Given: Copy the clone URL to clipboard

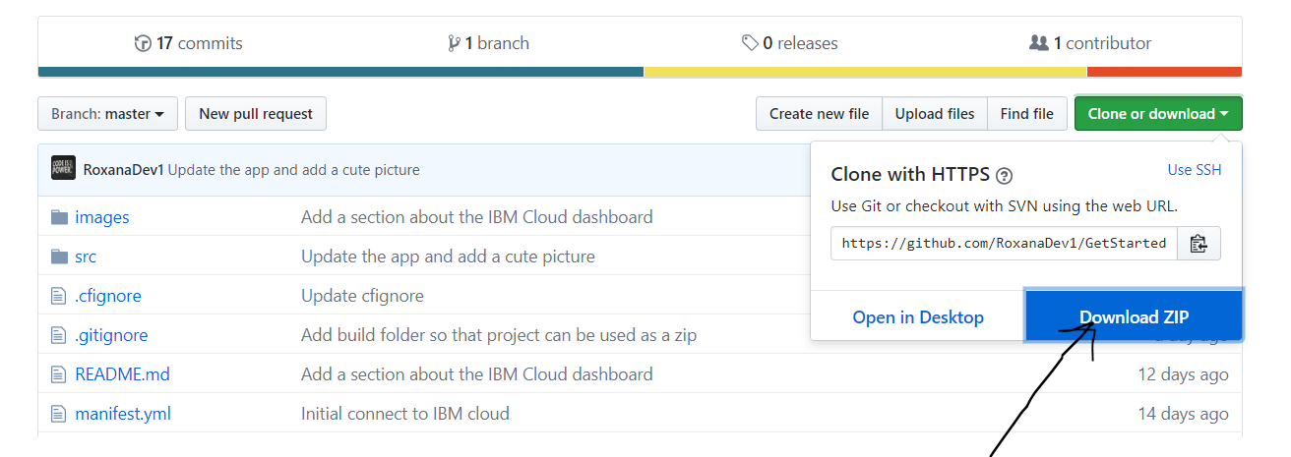Looking at the screenshot, I should (1199, 244).
